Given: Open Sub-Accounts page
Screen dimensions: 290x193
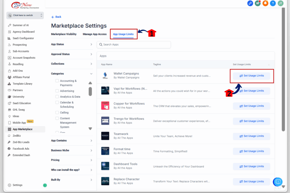Looking at the screenshot, I should 21,51.
